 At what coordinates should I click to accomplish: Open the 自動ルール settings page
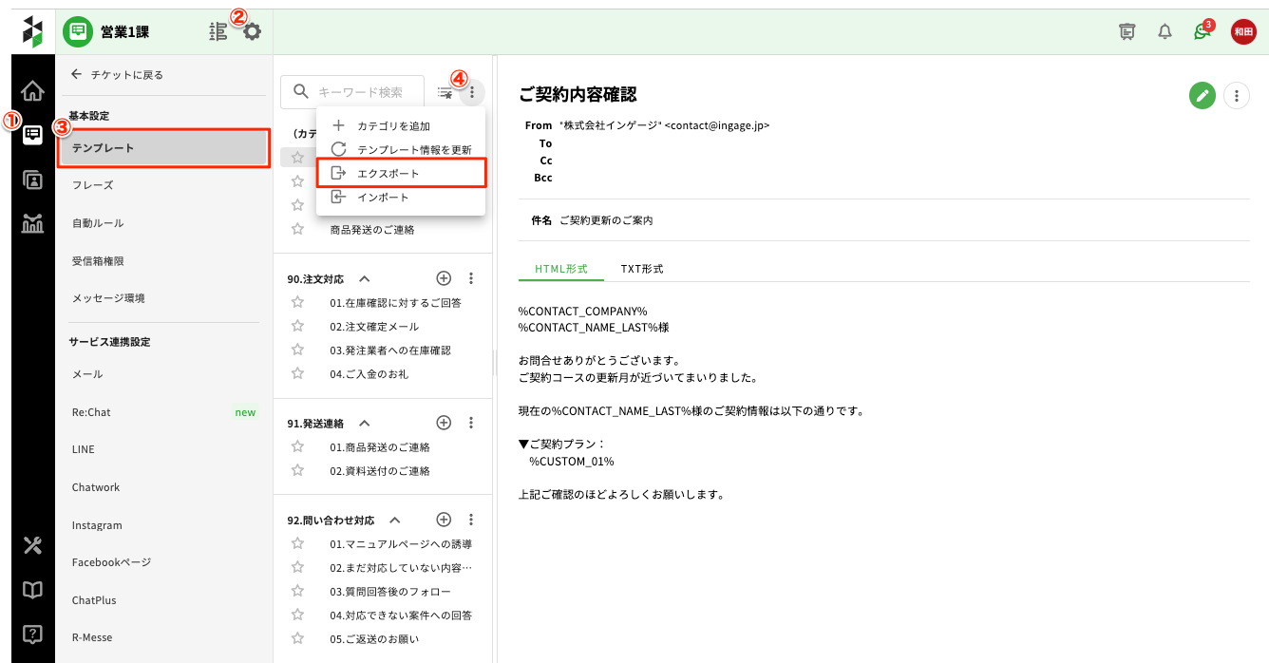(x=98, y=223)
